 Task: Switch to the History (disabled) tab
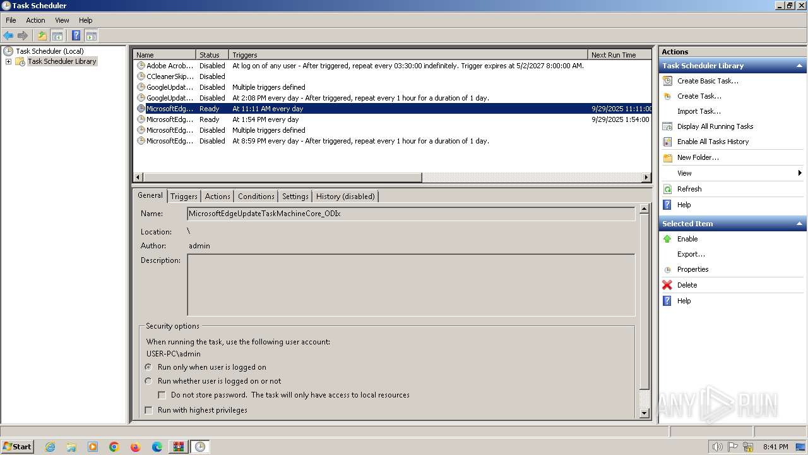[x=345, y=197]
